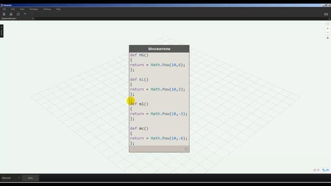Click the Redo toolbar icon

[32, 14]
